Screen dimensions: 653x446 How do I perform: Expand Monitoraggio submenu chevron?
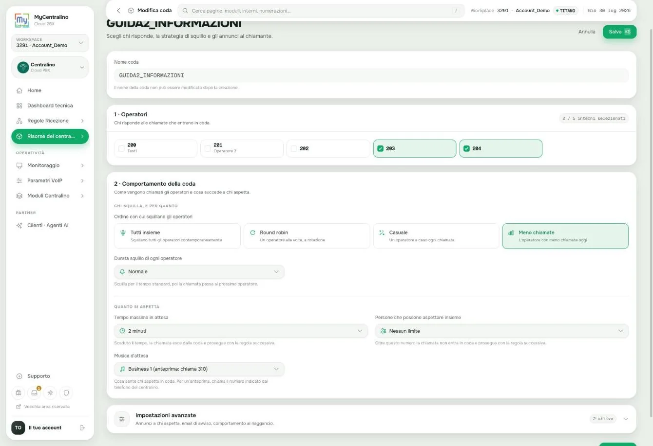click(x=82, y=165)
